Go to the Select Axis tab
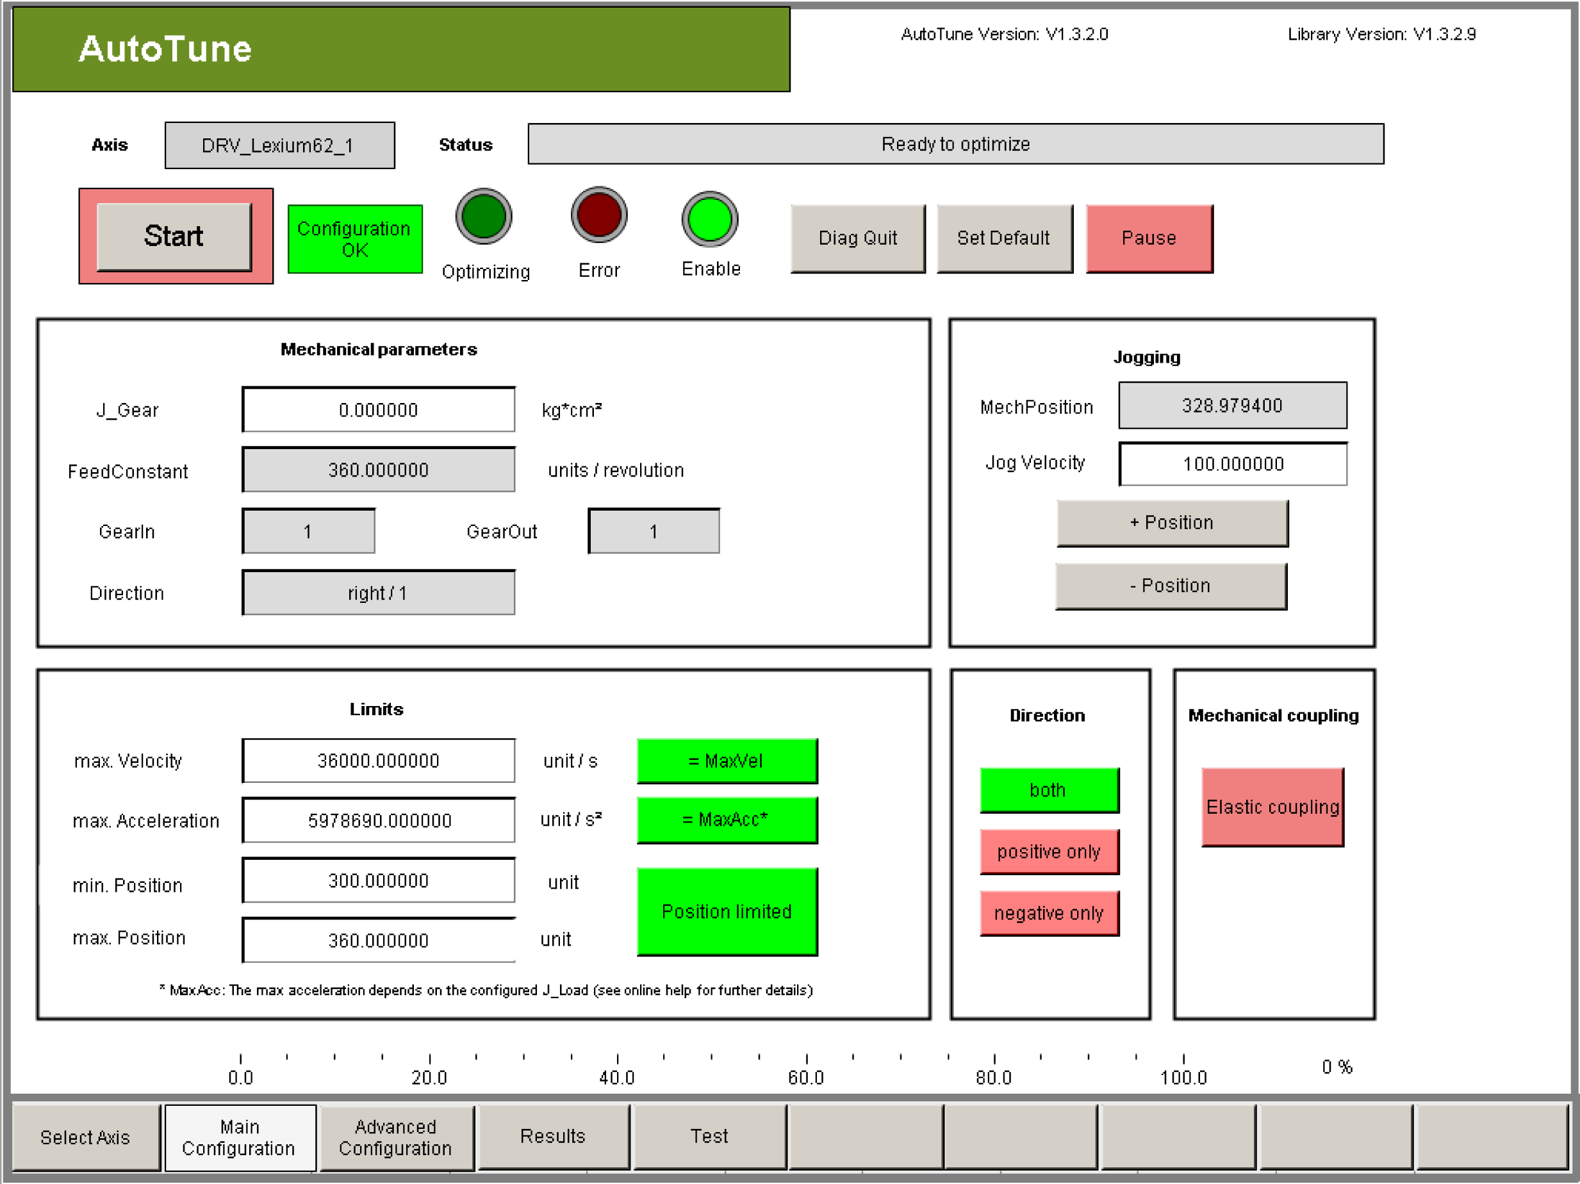Viewport: 1580px width, 1184px height. 85,1137
